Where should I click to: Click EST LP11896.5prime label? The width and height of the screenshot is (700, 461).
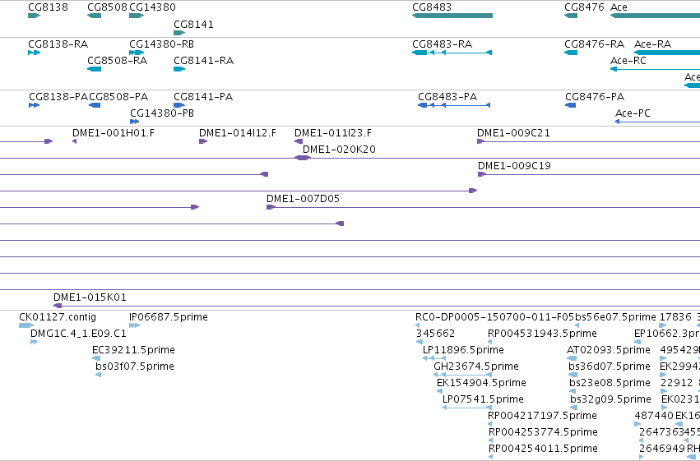point(463,350)
